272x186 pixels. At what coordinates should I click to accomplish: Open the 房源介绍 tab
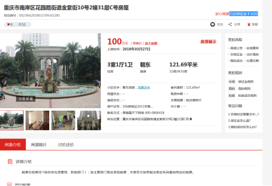pyautogui.click(x=13, y=144)
